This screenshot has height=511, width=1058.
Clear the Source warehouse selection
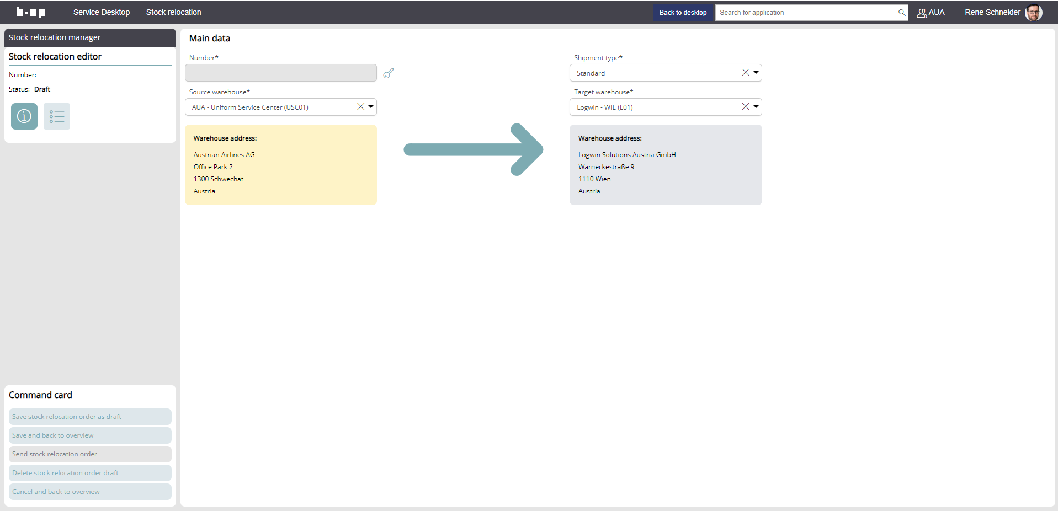pyautogui.click(x=360, y=107)
